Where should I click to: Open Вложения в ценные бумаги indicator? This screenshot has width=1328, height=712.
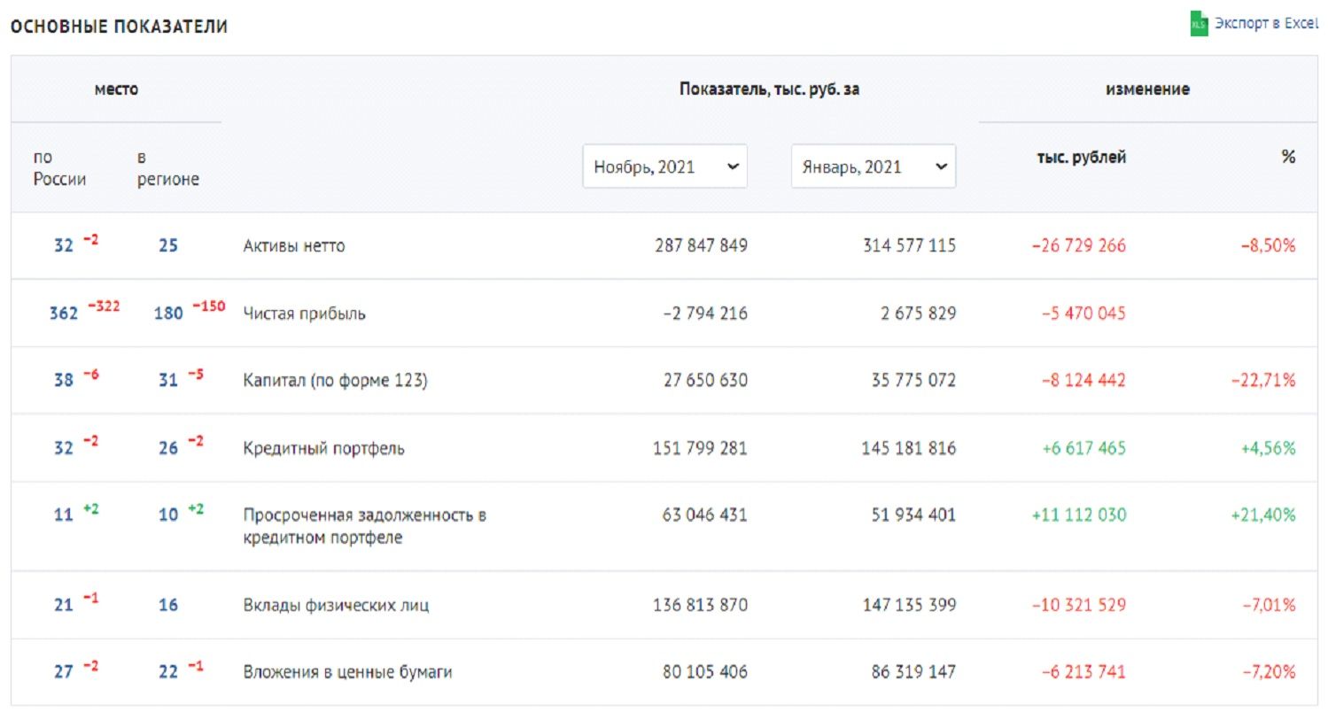[x=347, y=673]
